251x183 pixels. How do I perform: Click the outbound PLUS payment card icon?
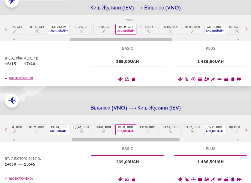pyautogui.click(x=200, y=79)
